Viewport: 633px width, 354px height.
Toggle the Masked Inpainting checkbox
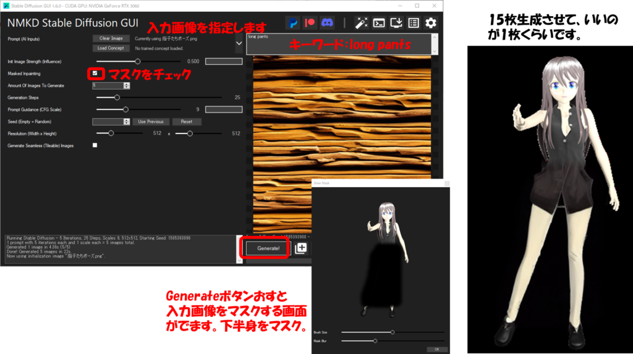click(95, 74)
